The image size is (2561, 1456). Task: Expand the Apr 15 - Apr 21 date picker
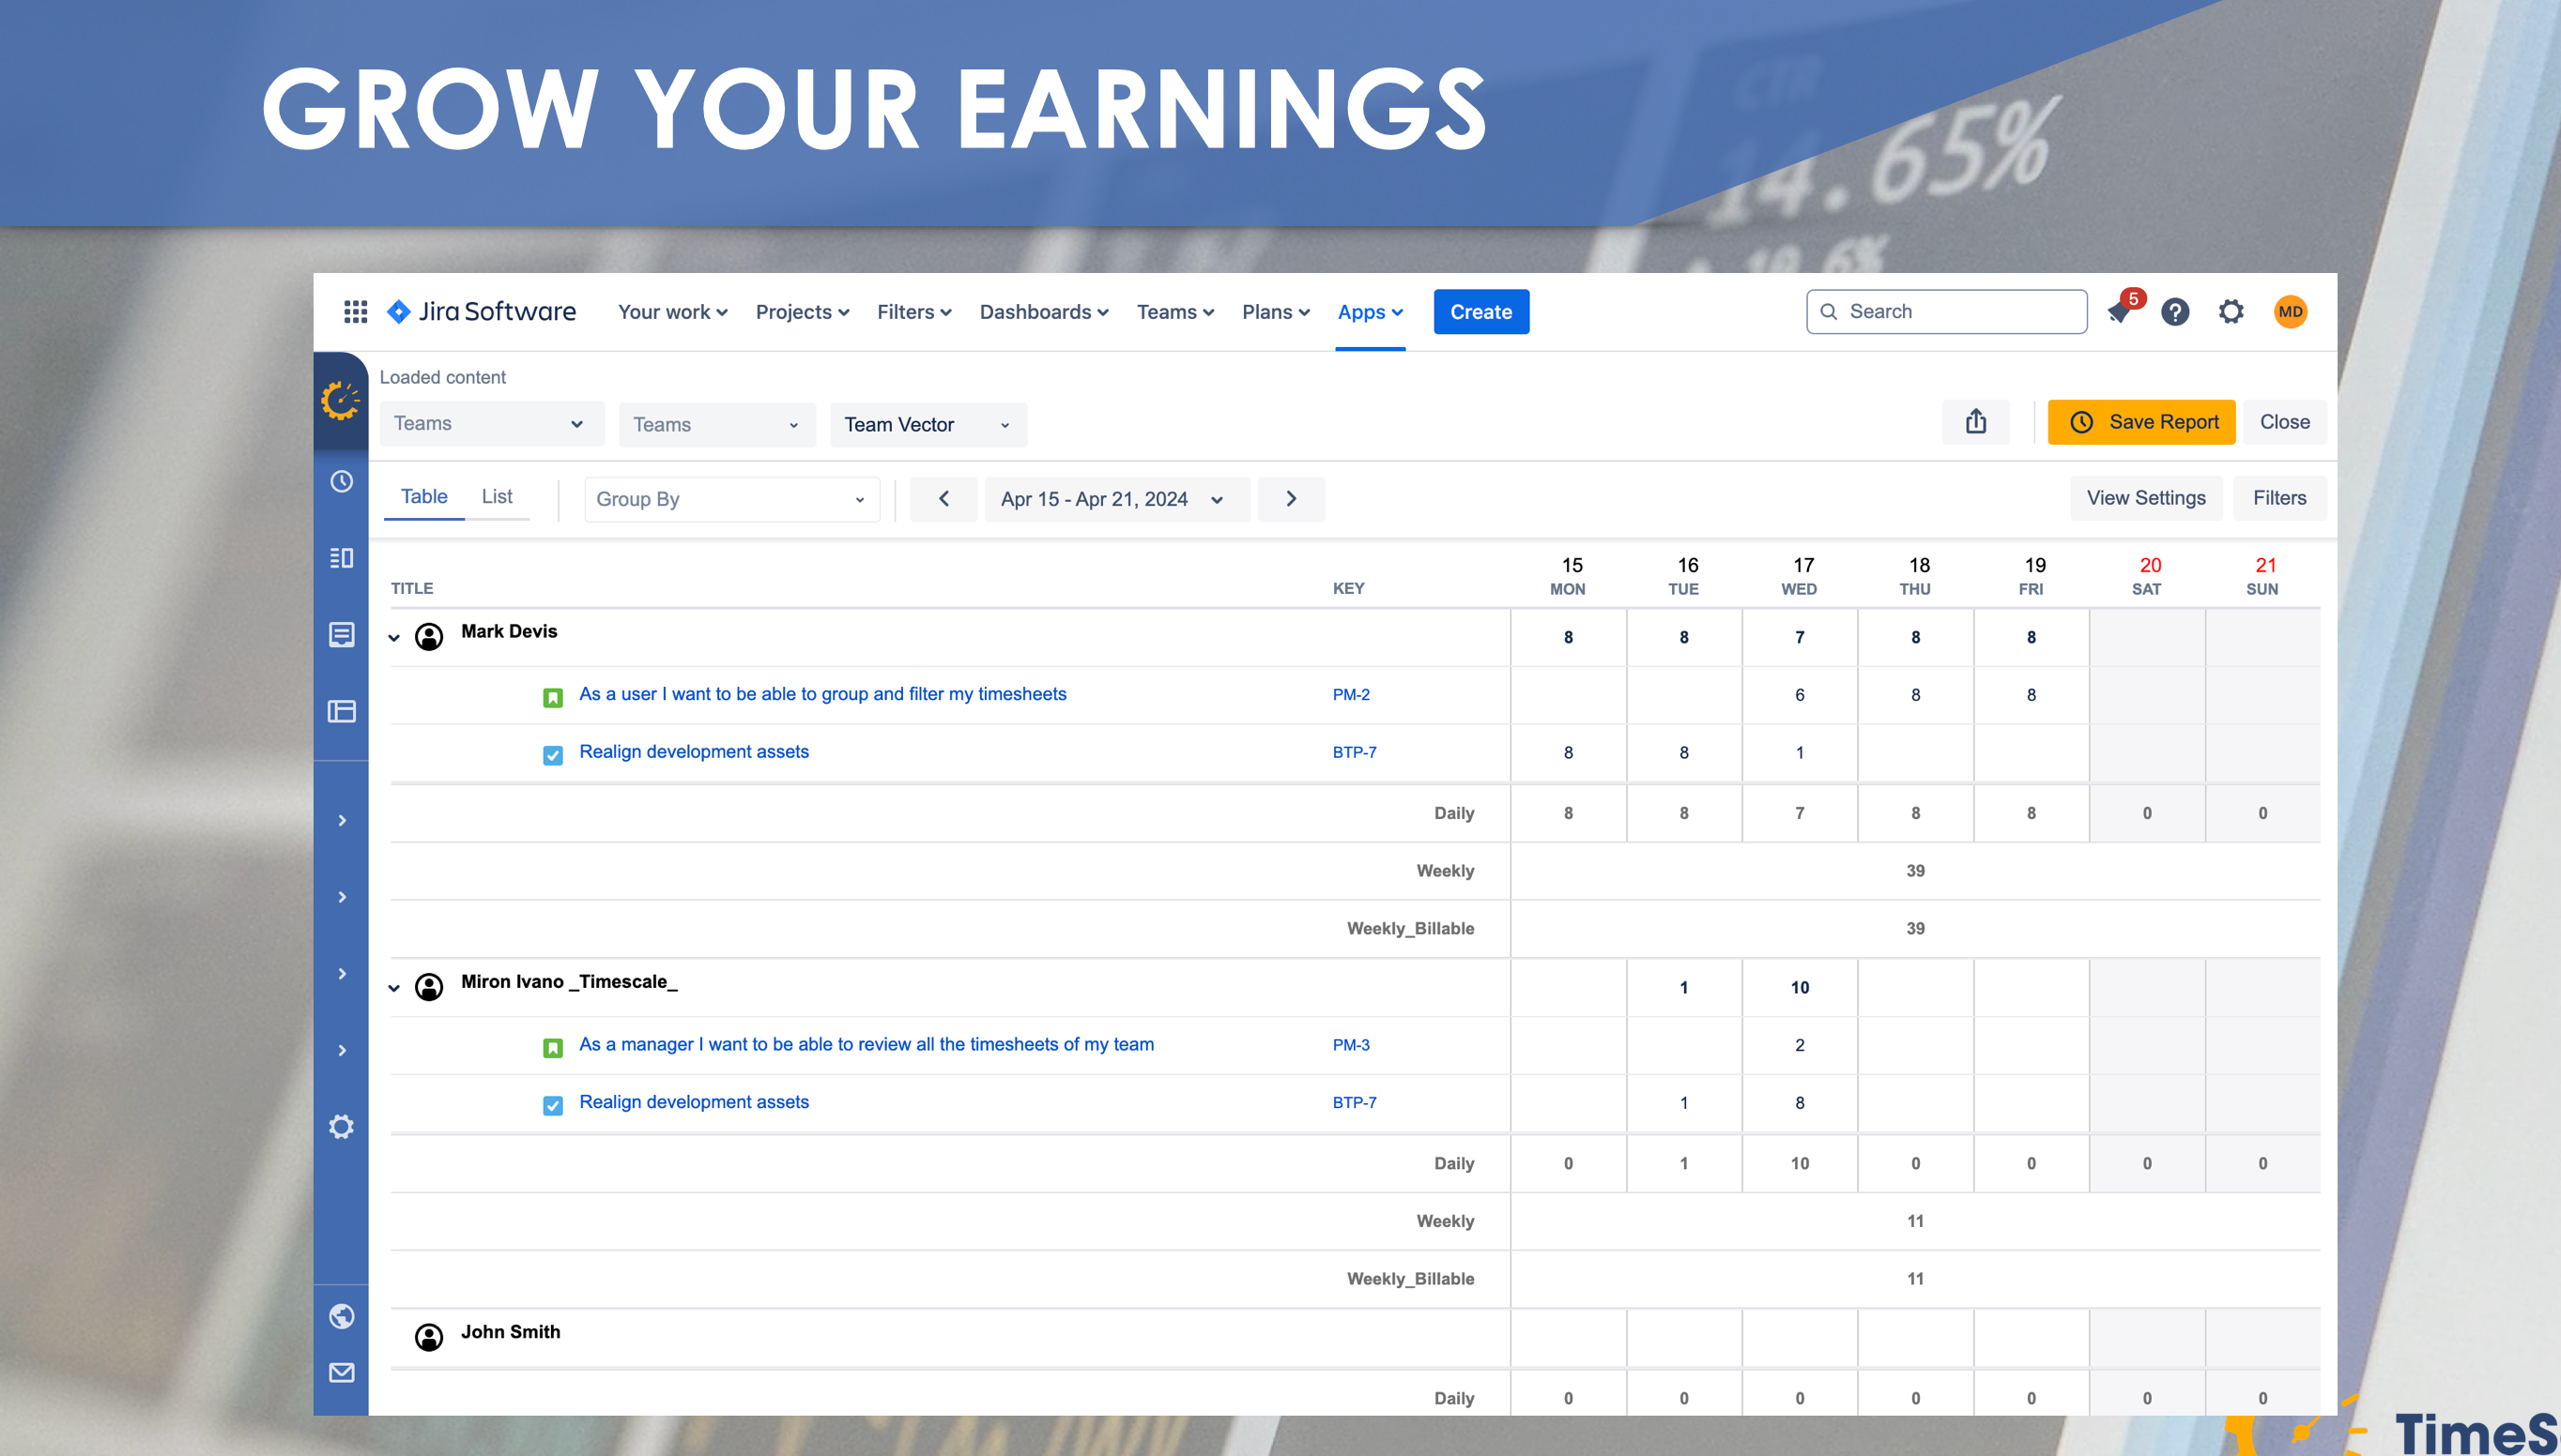tap(1116, 499)
